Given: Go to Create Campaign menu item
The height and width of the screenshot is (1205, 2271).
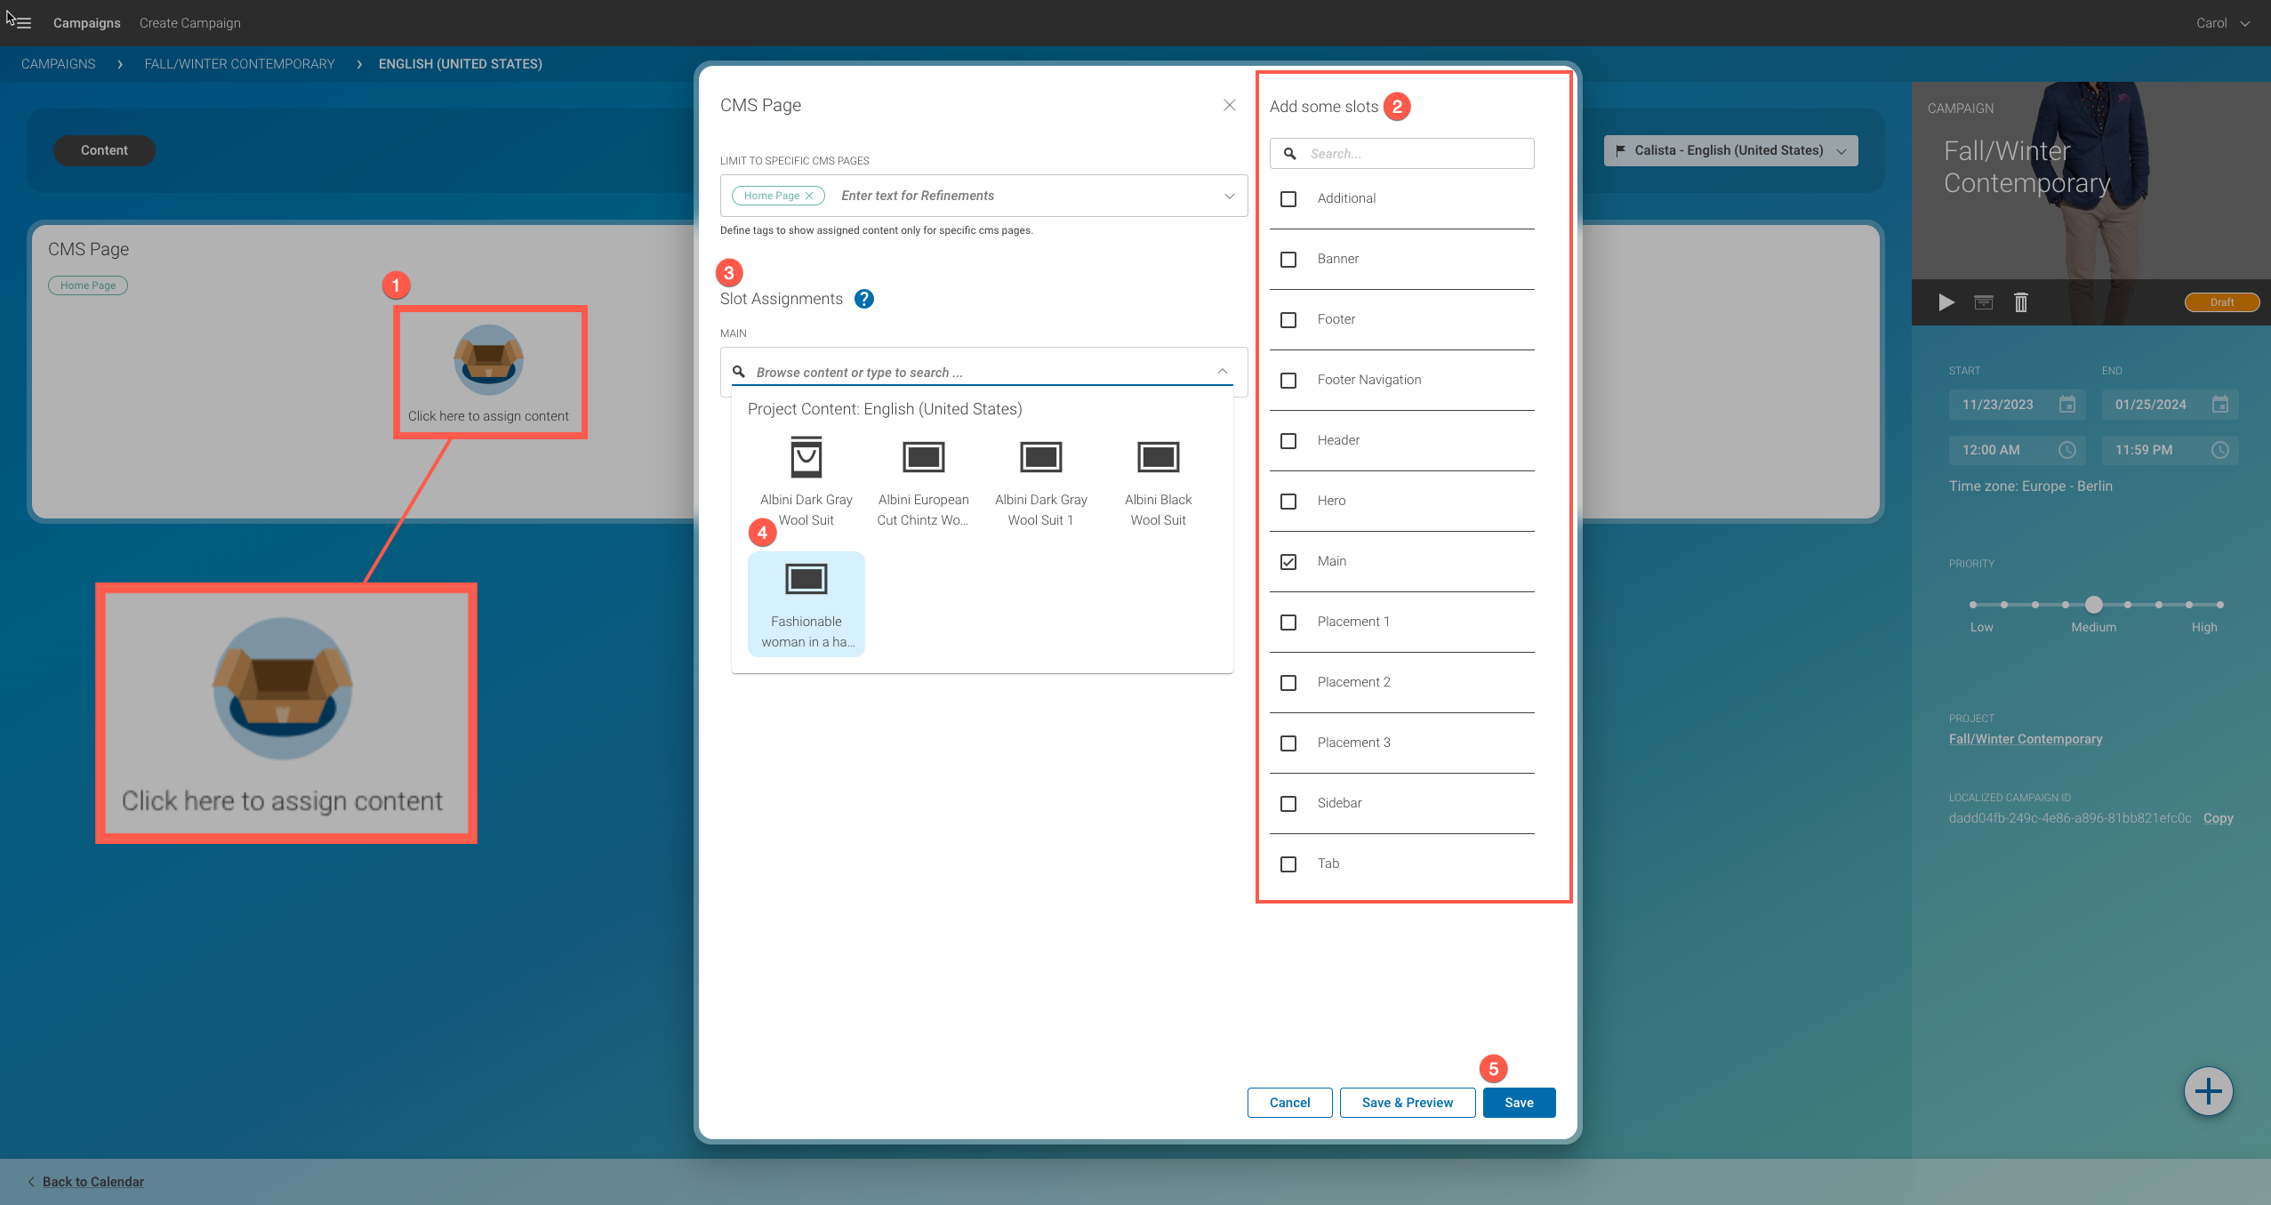Looking at the screenshot, I should click(x=189, y=23).
